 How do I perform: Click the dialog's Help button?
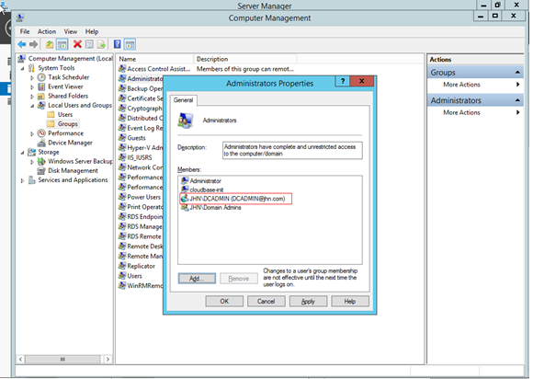(x=350, y=301)
